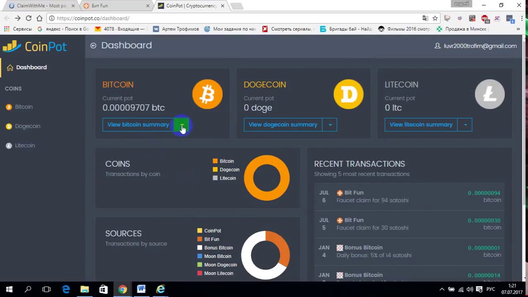Toggle the Moon Bitcoin legend entry in Sources
528x297 pixels.
tap(214, 256)
